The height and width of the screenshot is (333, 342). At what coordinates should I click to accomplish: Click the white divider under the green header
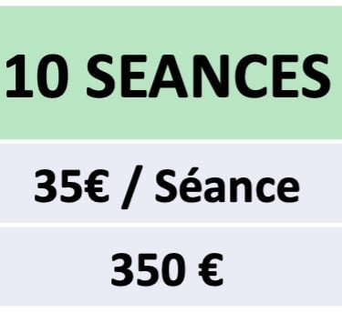click(x=171, y=142)
